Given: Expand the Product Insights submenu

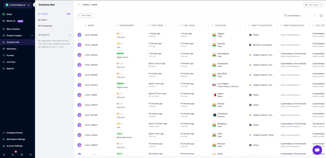Looking at the screenshot, I should tap(32, 36).
